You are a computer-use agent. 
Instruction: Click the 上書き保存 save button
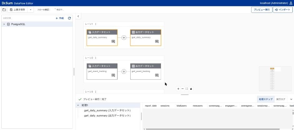point(17,10)
